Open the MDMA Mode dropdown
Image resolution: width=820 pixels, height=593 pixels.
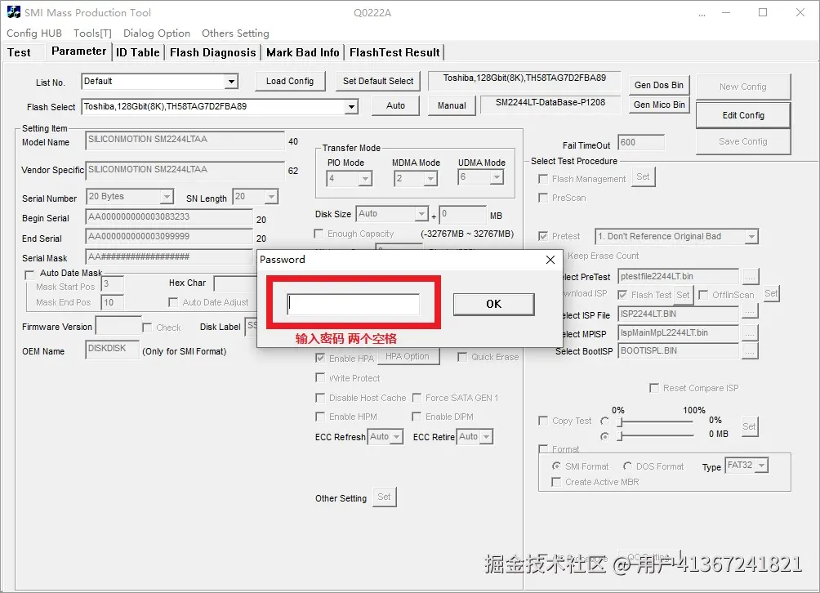pyautogui.click(x=430, y=179)
